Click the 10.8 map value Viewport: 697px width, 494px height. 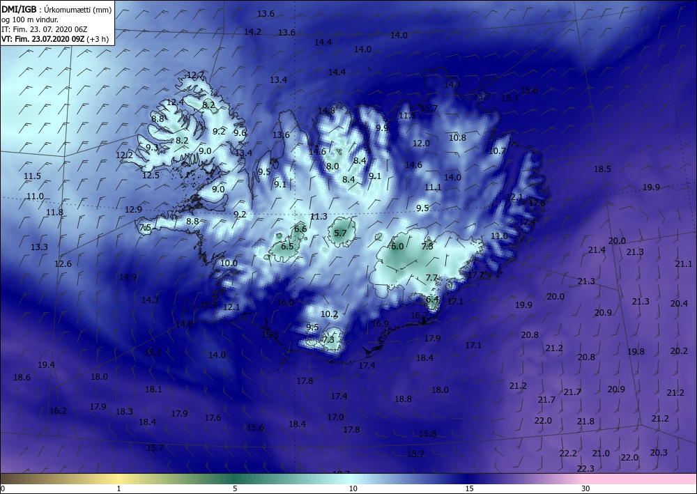point(457,137)
